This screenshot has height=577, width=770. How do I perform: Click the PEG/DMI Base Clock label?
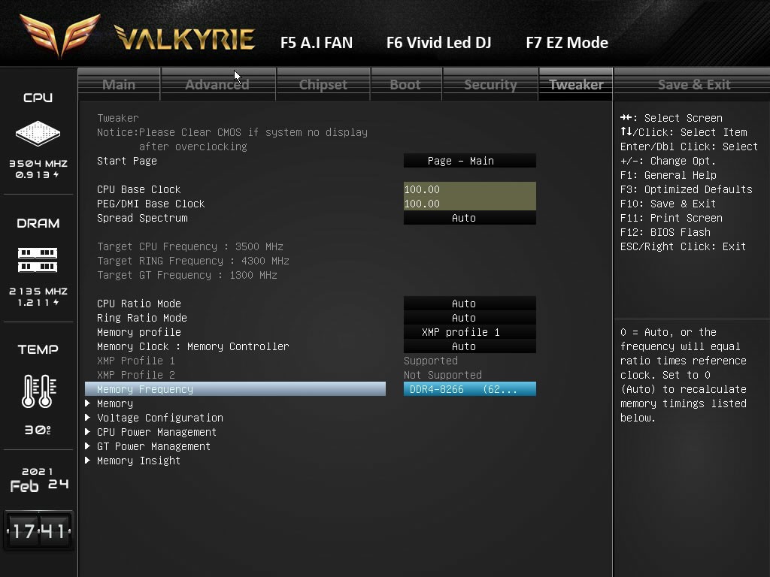(150, 204)
